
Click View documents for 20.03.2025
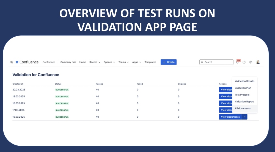click(226, 90)
